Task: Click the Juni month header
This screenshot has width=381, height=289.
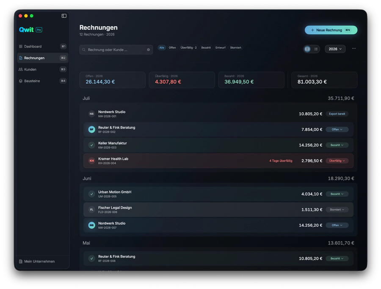Action: [x=87, y=179]
